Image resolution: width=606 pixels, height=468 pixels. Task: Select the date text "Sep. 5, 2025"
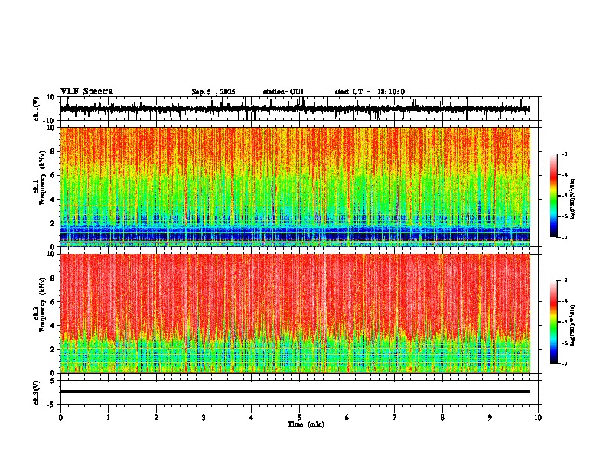click(213, 92)
